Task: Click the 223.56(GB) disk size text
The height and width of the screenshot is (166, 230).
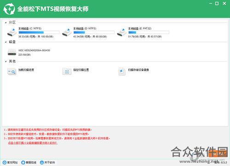Action: tap(24, 55)
